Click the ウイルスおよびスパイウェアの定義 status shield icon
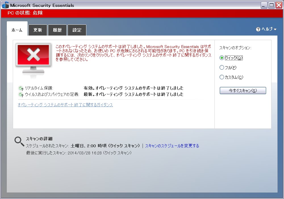This screenshot has height=199, width=284. 21,94
